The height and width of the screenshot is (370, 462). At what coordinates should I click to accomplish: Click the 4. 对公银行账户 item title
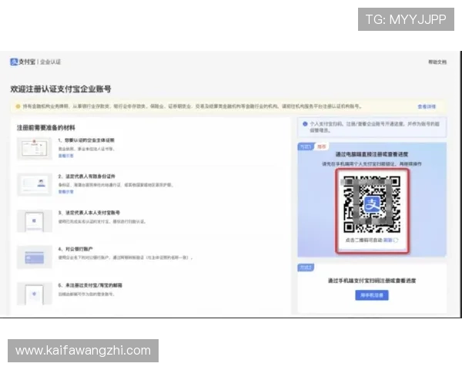[75, 249]
